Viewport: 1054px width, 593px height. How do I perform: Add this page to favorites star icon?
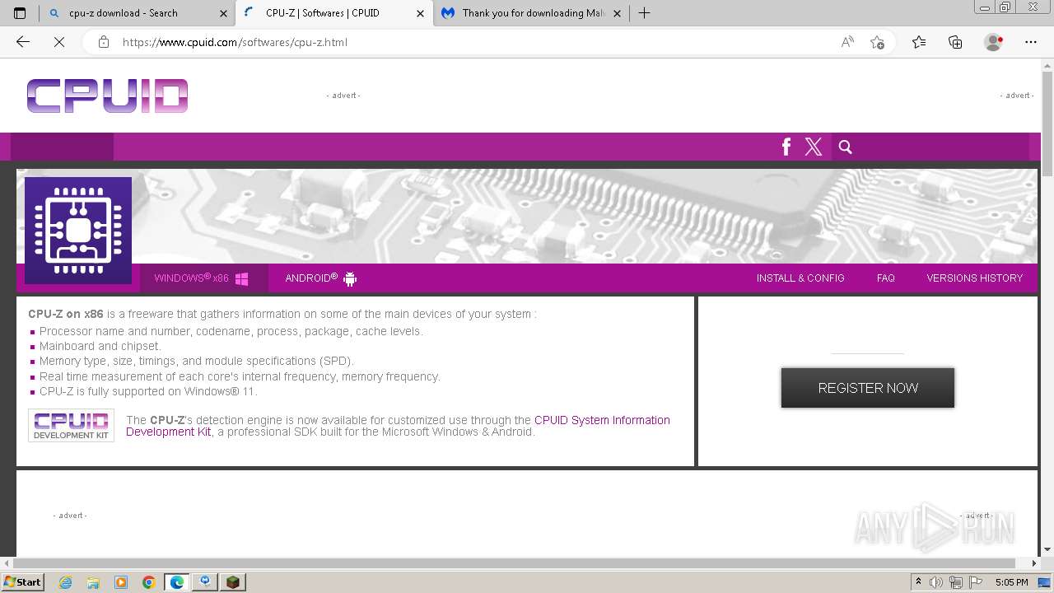tap(878, 42)
